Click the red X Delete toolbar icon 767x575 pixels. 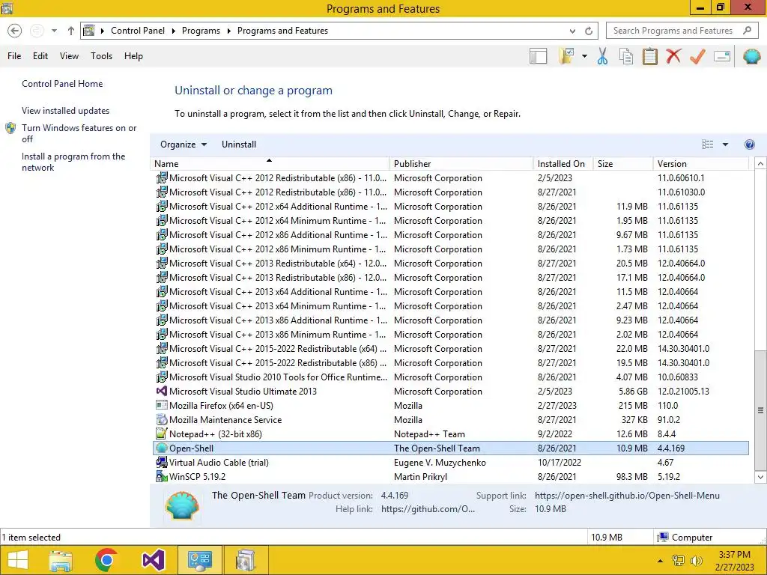coord(673,56)
